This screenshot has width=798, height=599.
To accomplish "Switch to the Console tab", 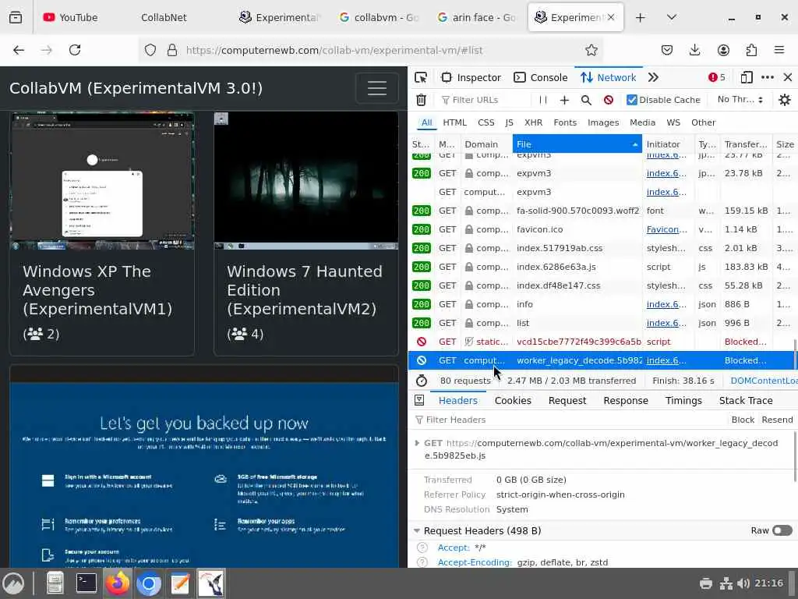I will [541, 77].
